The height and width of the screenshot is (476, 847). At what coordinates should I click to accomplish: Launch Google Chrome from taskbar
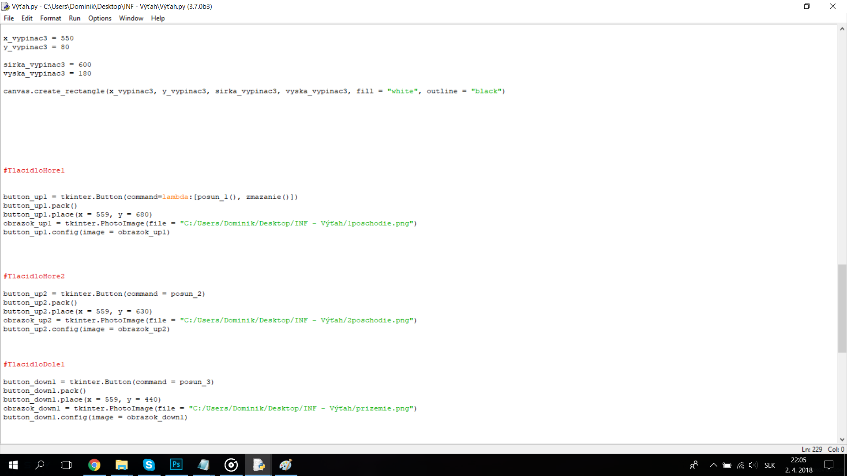click(x=94, y=465)
